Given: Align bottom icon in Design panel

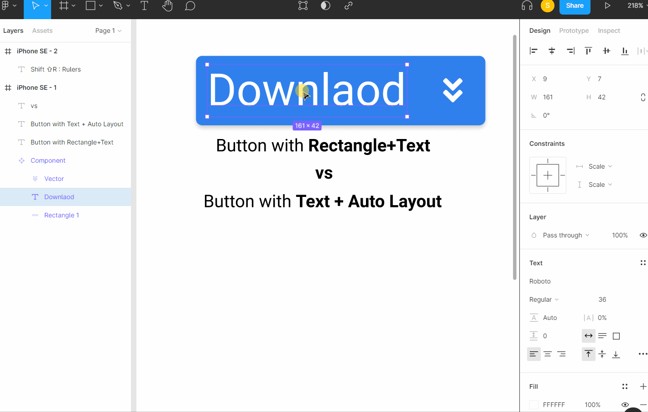Looking at the screenshot, I should 625,51.
